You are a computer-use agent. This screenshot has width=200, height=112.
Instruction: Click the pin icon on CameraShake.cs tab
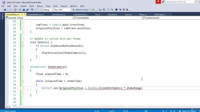(22, 15)
